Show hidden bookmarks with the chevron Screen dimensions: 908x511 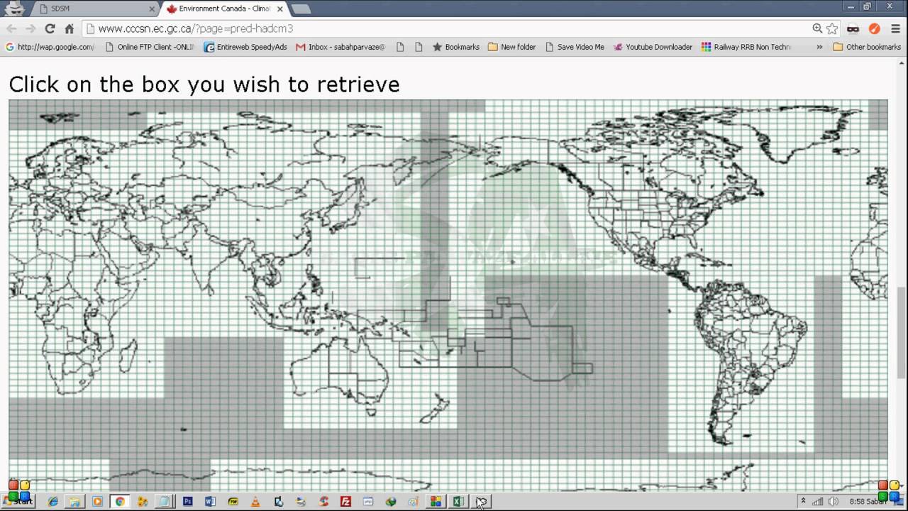coord(819,48)
